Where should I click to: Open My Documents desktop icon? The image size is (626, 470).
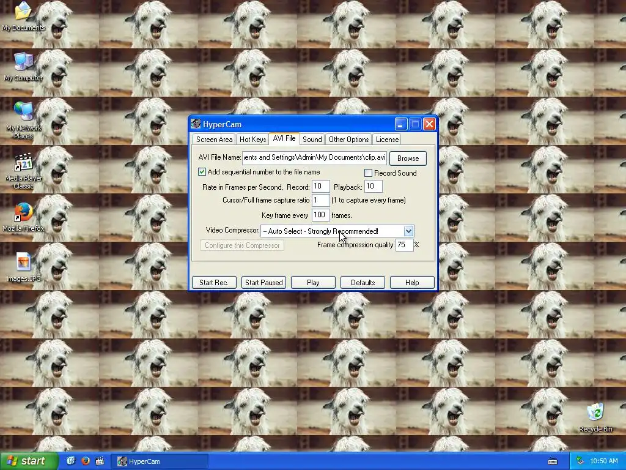tap(24, 17)
